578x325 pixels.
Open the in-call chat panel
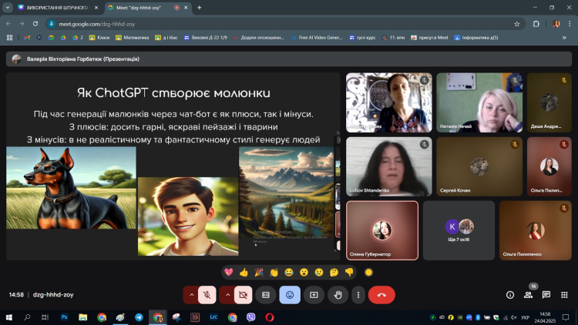pos(546,294)
